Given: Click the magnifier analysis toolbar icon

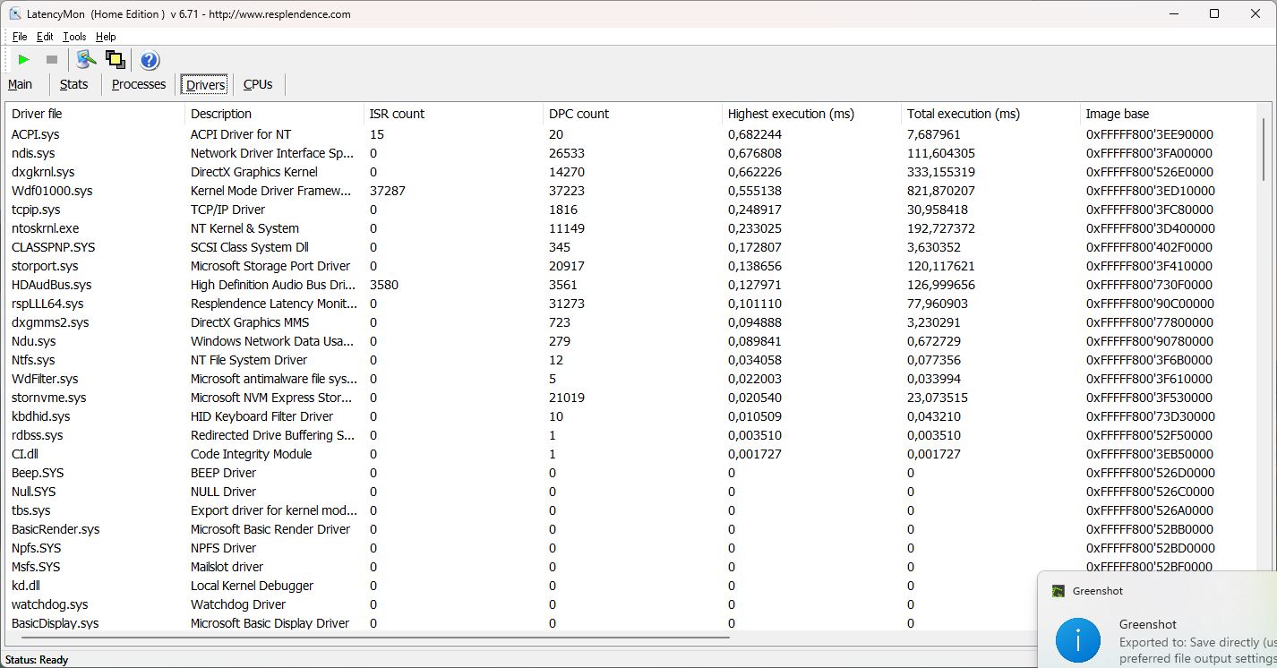Looking at the screenshot, I should [86, 60].
